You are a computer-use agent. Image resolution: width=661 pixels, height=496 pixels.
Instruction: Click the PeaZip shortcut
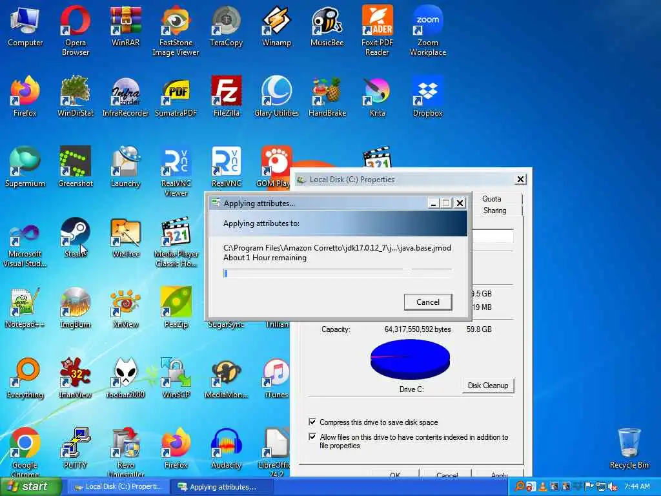[x=176, y=308]
